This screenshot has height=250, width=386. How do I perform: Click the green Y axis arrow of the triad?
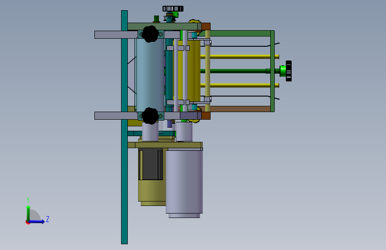coord(28,213)
